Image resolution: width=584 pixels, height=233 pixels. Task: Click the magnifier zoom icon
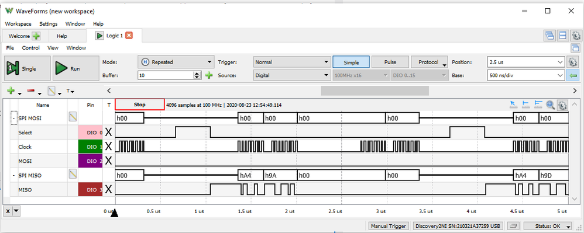point(551,105)
